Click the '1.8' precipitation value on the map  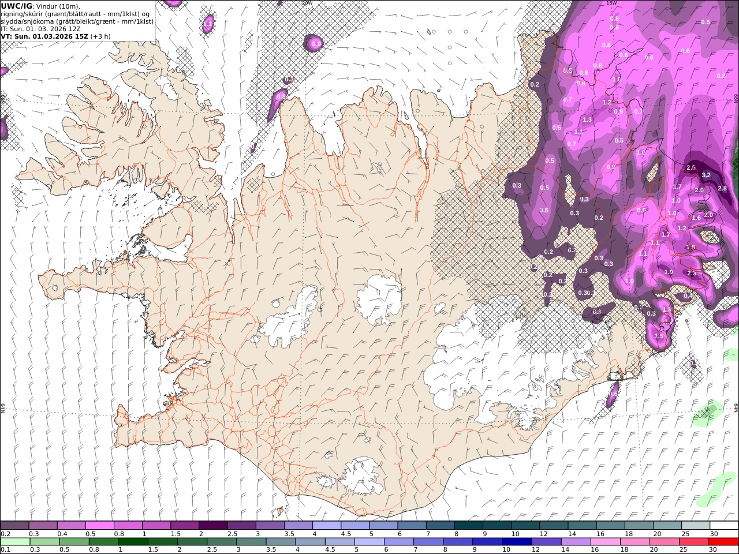691,248
